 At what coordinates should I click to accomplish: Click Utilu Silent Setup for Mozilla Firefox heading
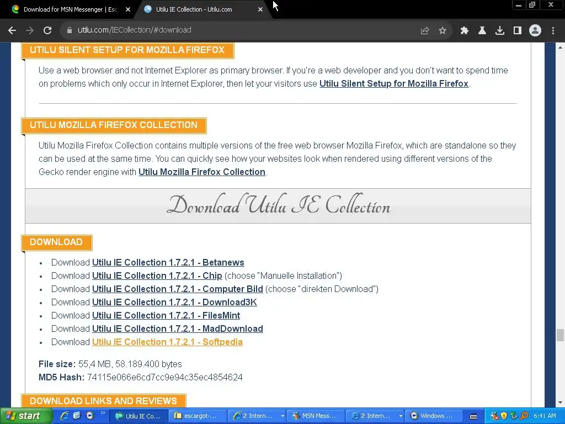pyautogui.click(x=127, y=50)
